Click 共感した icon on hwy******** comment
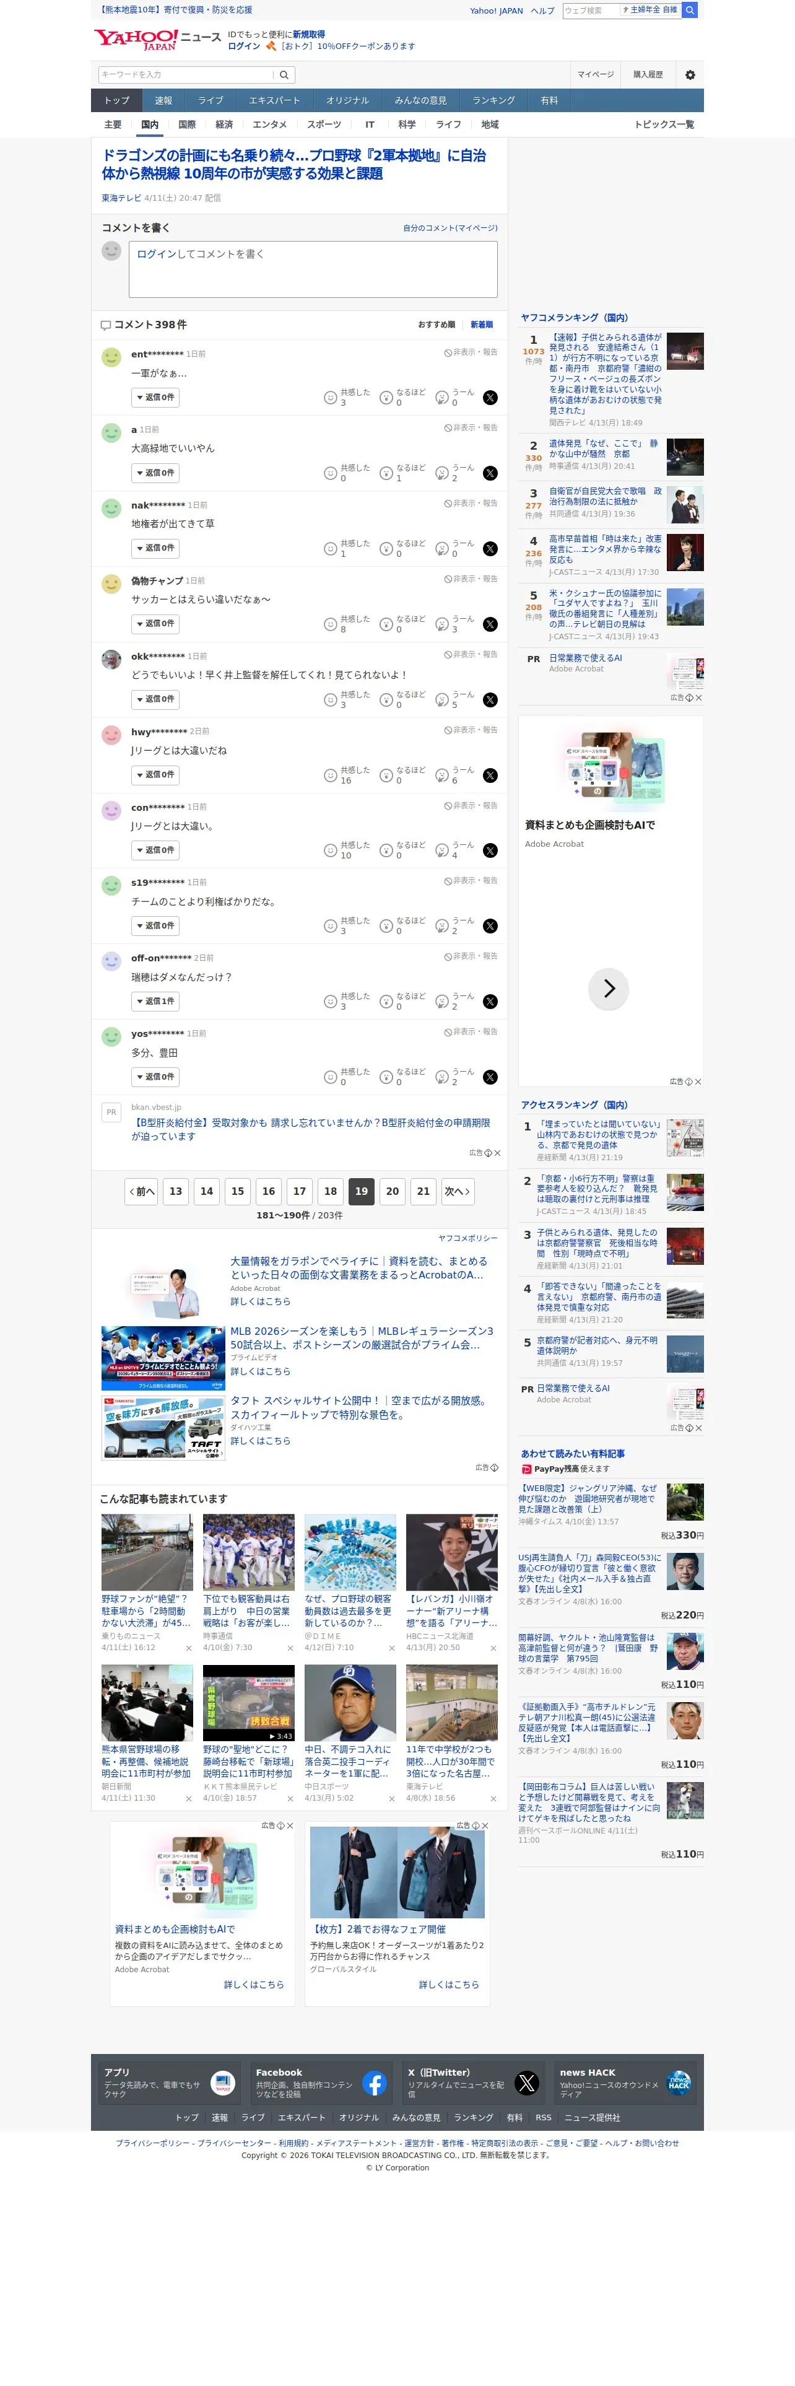Image resolution: width=795 pixels, height=2386 pixels. 331,776
